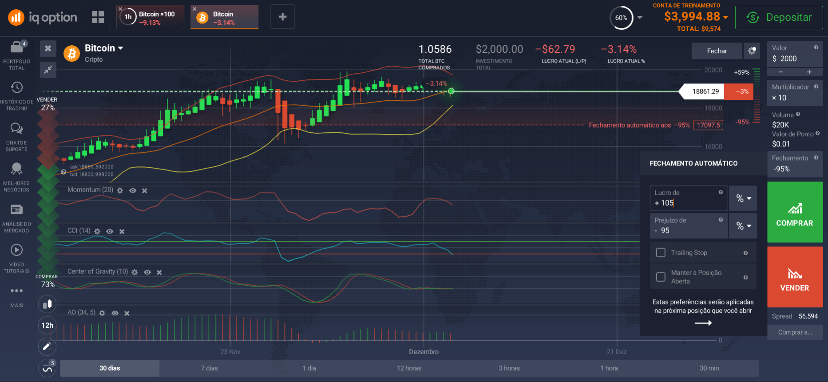Viewport: 828px width, 382px height.
Task: Select the 1 dia time range
Action: point(309,368)
